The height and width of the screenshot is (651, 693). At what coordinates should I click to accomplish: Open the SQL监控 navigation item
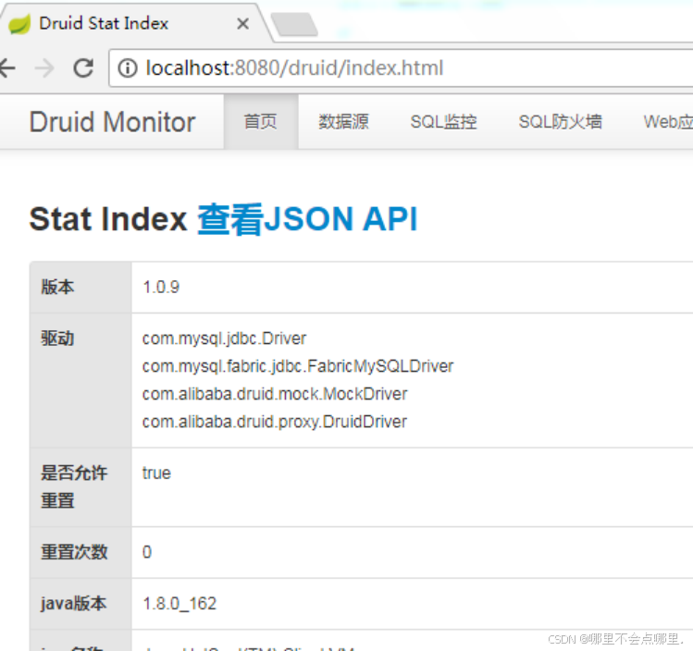click(x=443, y=121)
